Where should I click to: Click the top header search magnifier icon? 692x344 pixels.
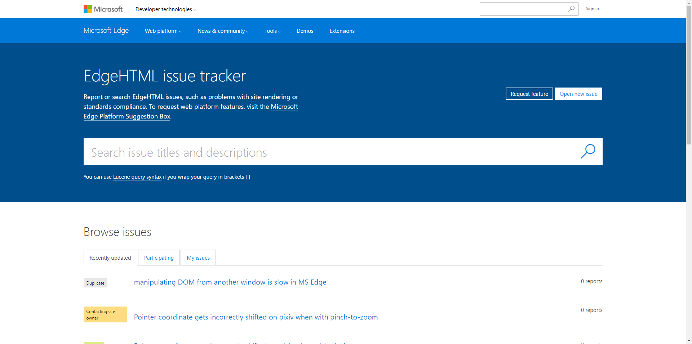[x=571, y=9]
